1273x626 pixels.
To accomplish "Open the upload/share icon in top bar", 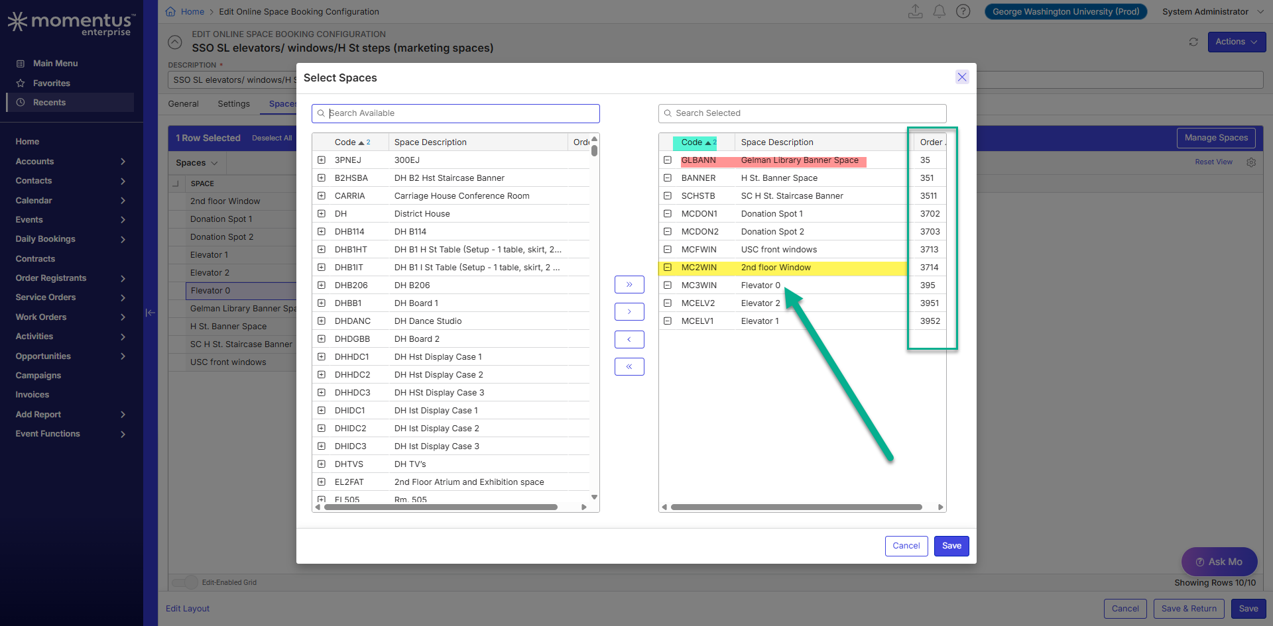I will (x=915, y=11).
